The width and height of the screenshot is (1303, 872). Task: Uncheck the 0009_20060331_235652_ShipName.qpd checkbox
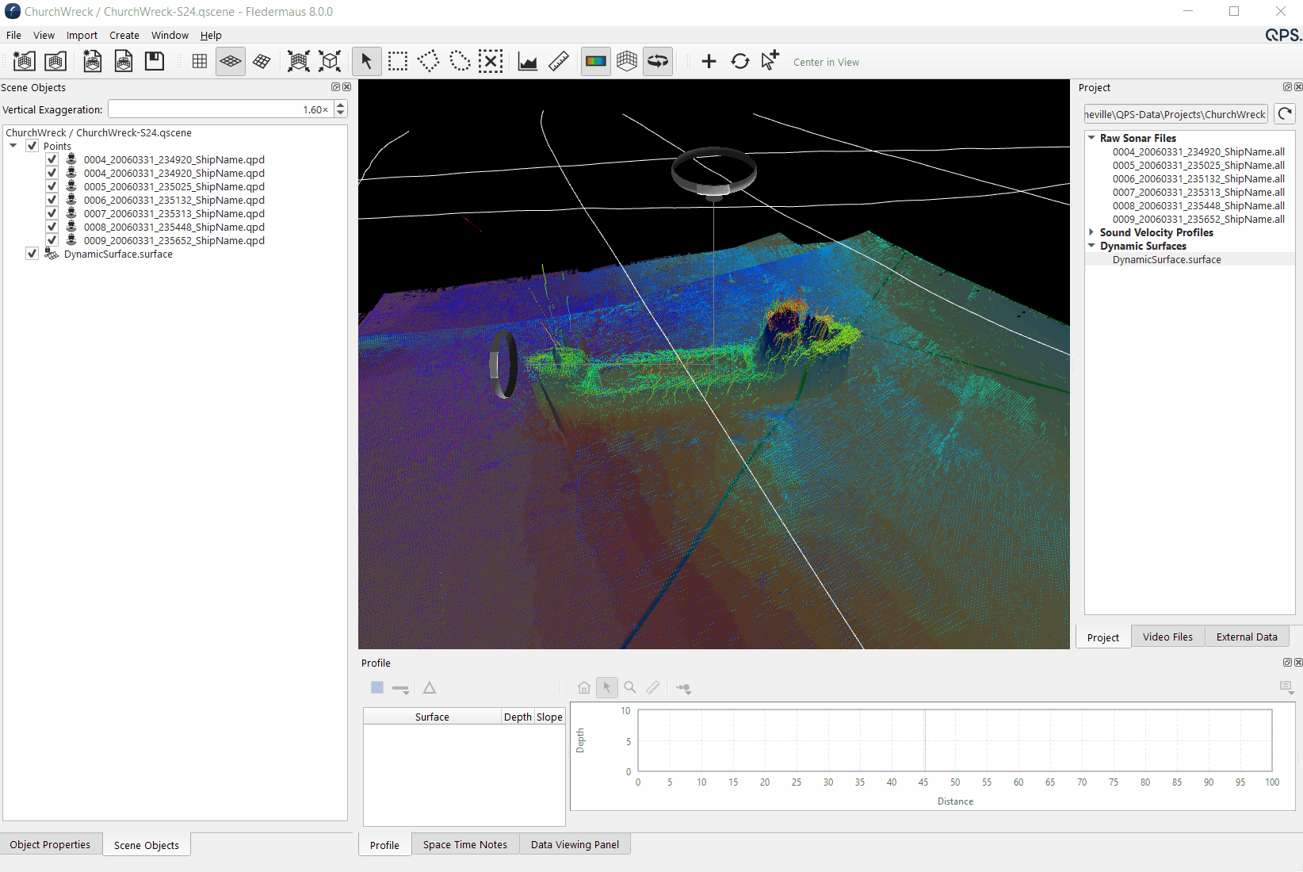(52, 240)
